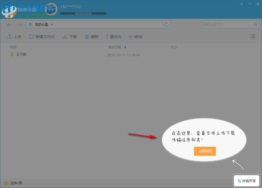Click the 云下载 folder icon

click(x=12, y=55)
